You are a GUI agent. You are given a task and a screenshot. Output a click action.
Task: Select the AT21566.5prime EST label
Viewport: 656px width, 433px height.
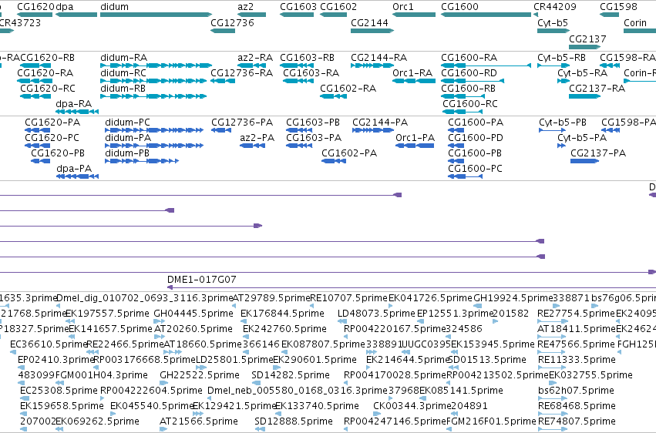click(x=199, y=421)
